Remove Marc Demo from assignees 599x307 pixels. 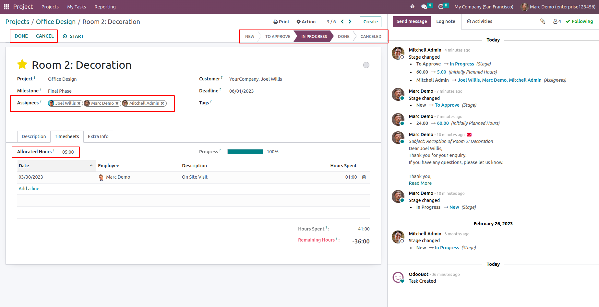click(117, 103)
